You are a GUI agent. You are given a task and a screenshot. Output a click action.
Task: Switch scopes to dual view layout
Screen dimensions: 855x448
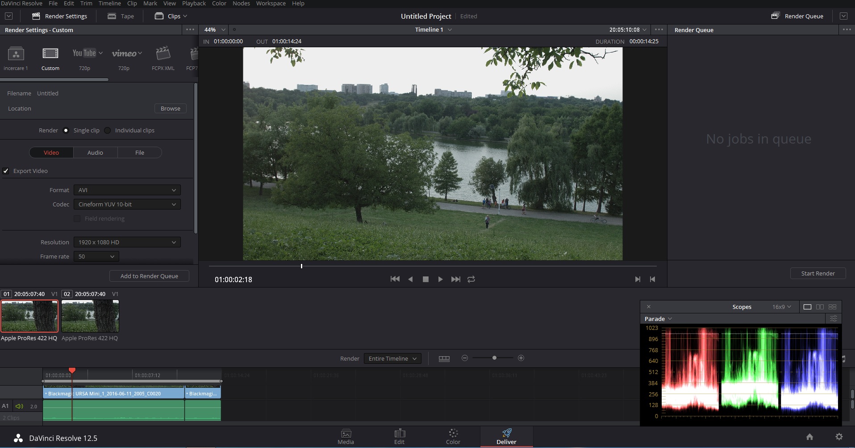tap(820, 307)
